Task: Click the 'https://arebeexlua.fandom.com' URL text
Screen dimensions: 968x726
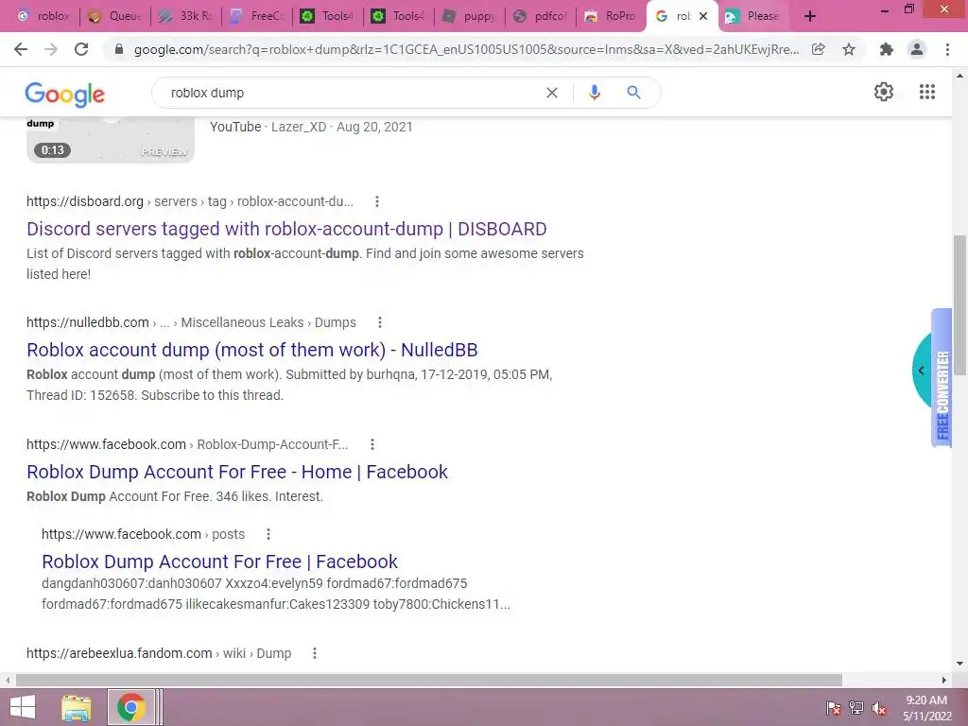Action: click(119, 653)
